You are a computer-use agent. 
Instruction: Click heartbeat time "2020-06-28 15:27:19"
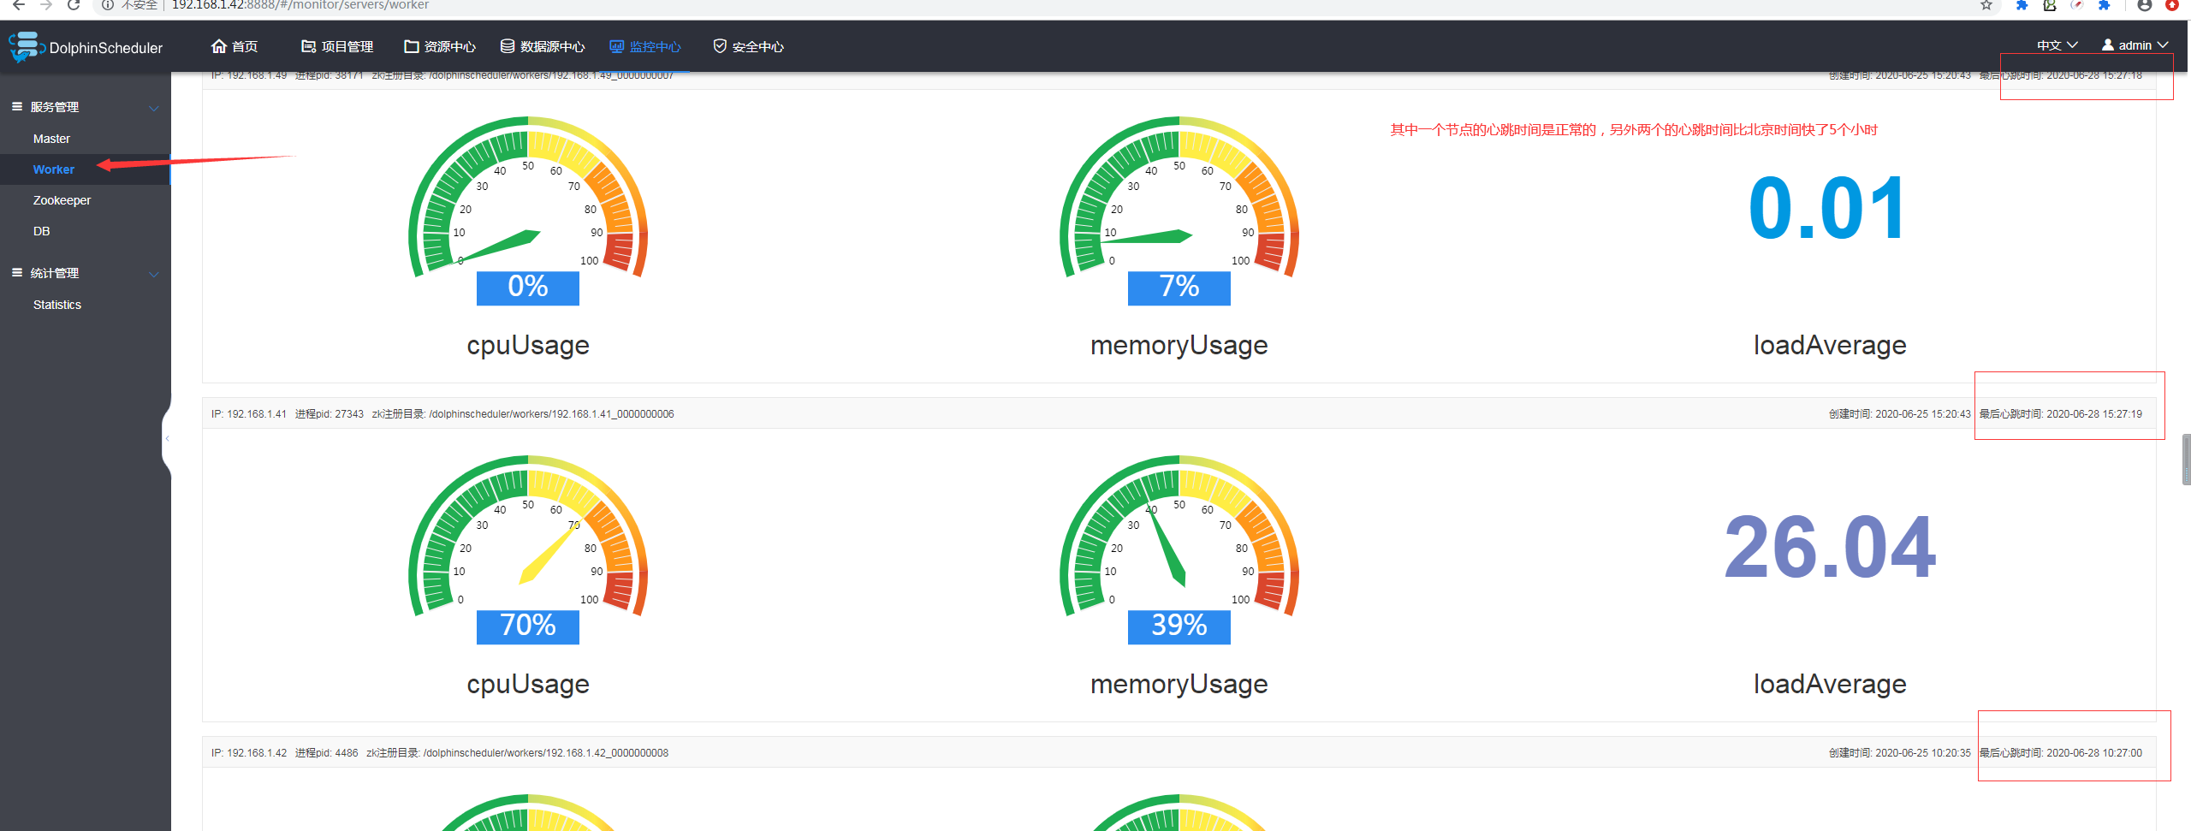click(x=2094, y=414)
